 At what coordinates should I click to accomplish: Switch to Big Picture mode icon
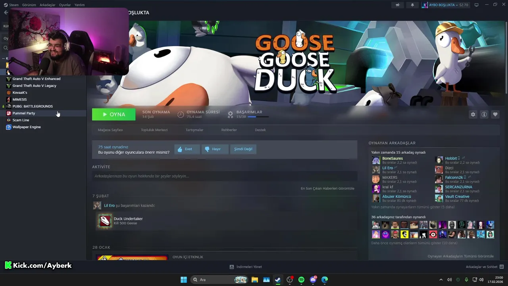pyautogui.click(x=477, y=5)
